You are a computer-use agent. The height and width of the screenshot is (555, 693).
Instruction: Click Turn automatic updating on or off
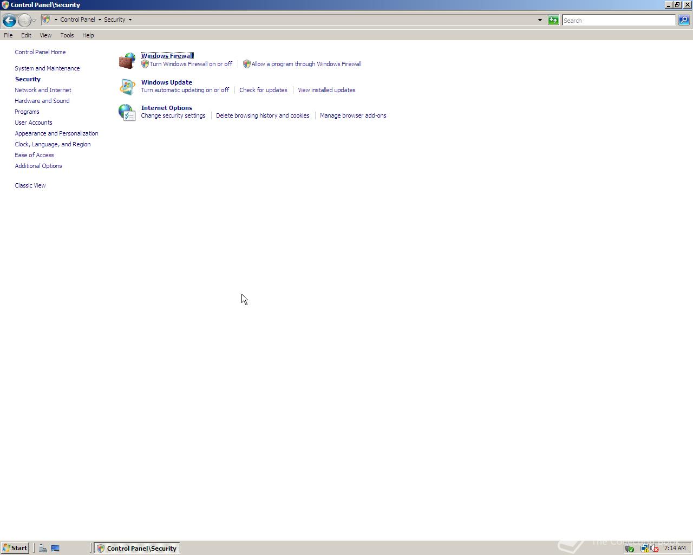185,90
